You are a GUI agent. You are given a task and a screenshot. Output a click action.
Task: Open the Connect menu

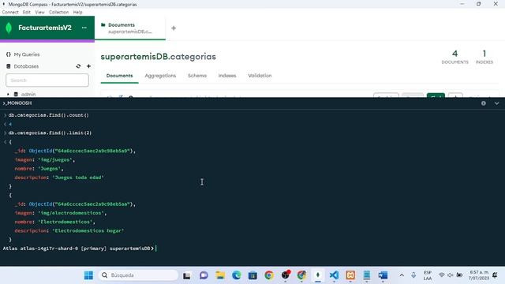click(x=10, y=13)
